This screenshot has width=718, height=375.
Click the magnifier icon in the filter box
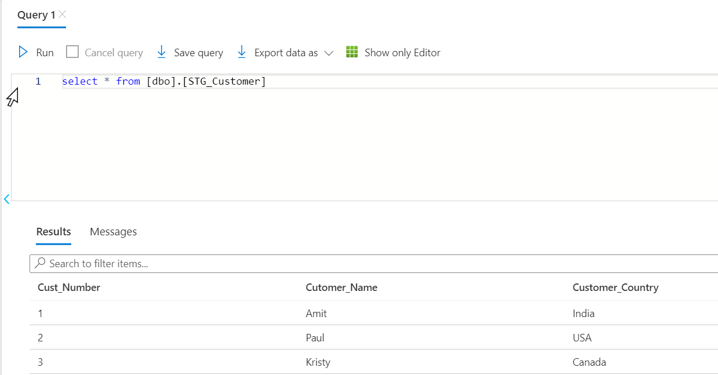point(40,263)
